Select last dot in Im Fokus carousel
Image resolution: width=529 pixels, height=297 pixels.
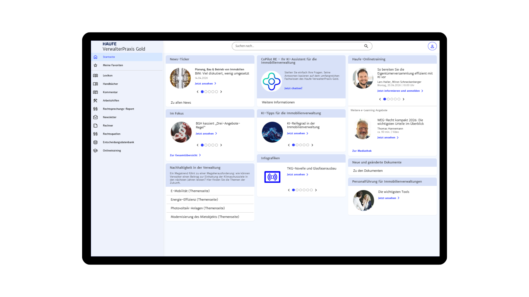[217, 145]
